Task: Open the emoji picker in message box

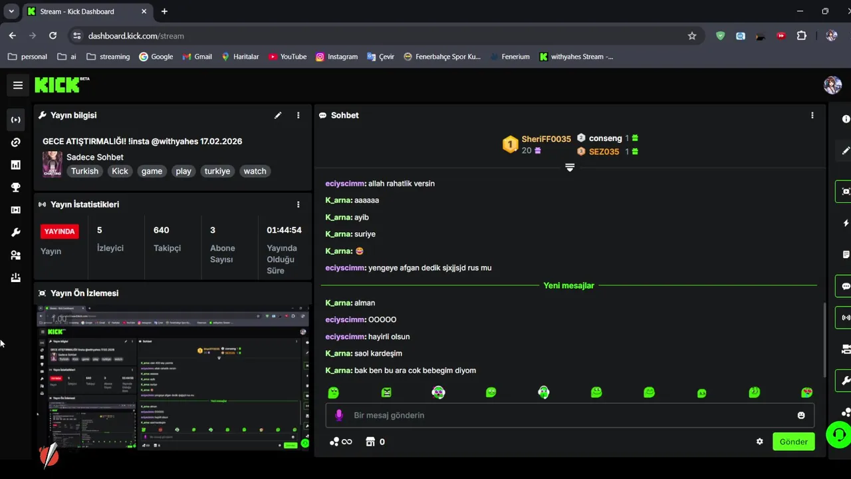Action: click(x=801, y=415)
